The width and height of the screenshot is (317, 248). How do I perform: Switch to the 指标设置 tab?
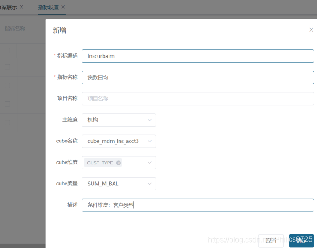point(49,7)
